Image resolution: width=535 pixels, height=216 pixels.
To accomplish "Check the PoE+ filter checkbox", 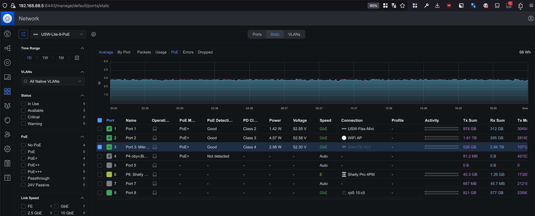I will (x=23, y=158).
